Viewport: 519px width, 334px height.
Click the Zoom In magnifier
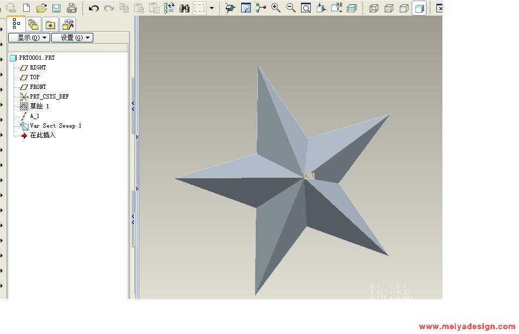click(276, 8)
